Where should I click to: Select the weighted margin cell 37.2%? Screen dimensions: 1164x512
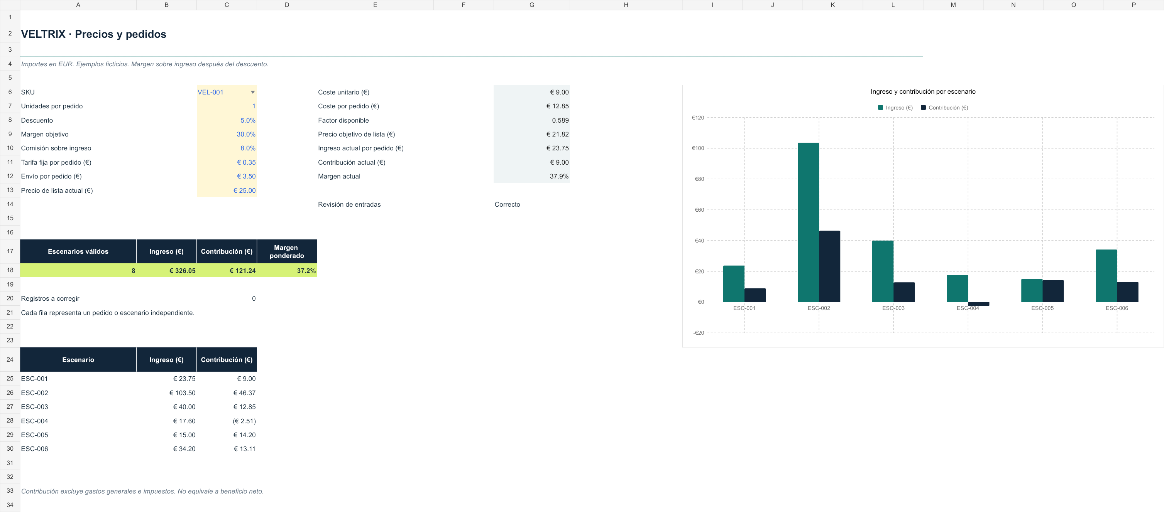click(x=287, y=270)
